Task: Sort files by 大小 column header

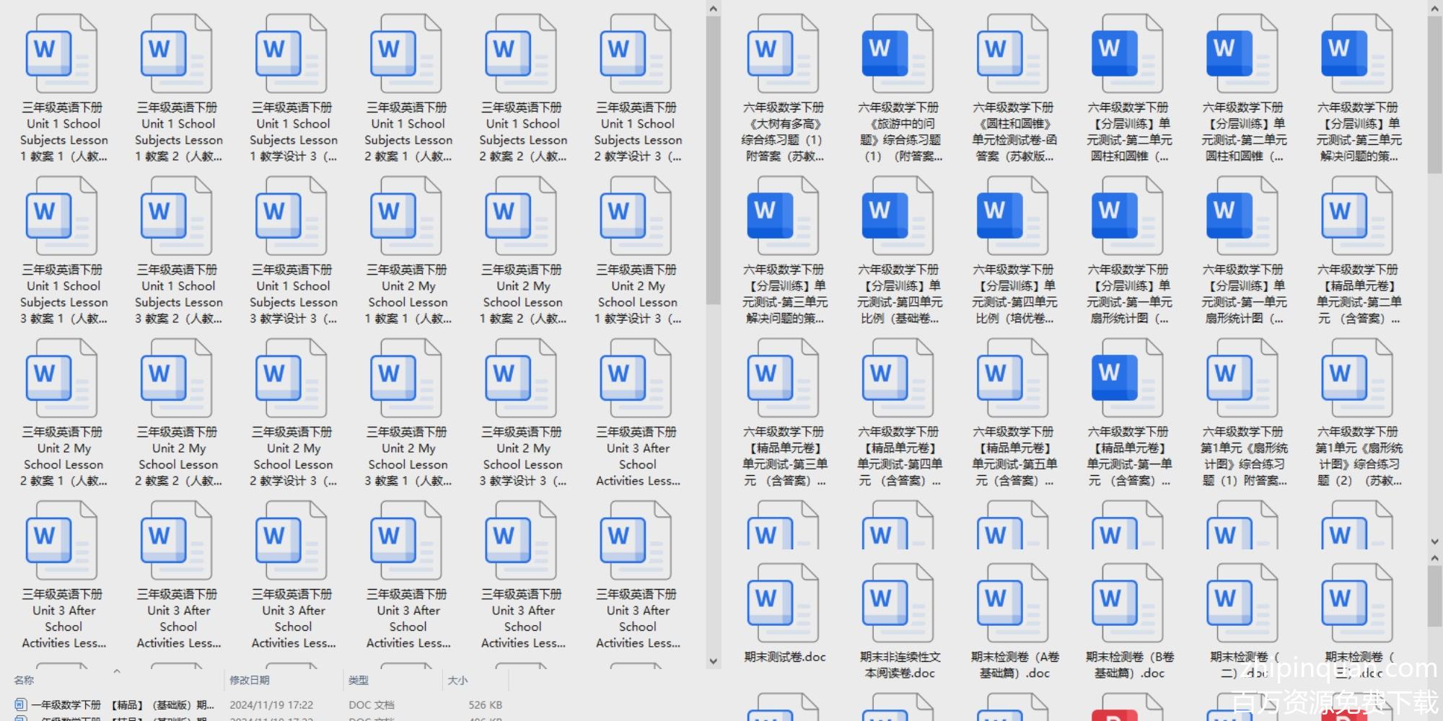Action: click(457, 680)
